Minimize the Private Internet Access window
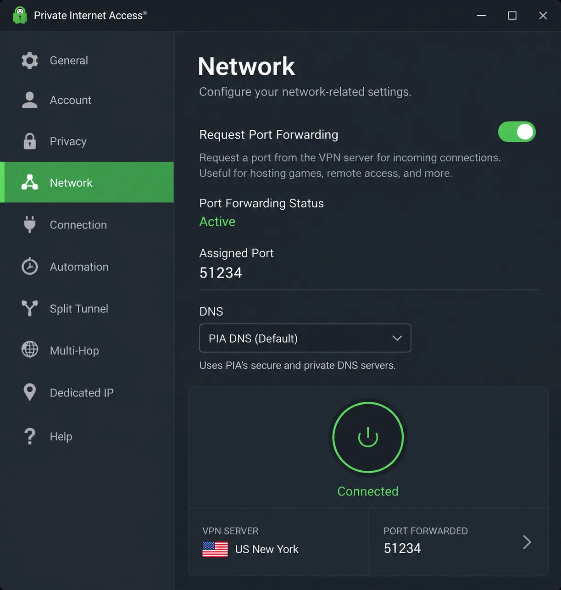The width and height of the screenshot is (561, 590). [x=481, y=16]
